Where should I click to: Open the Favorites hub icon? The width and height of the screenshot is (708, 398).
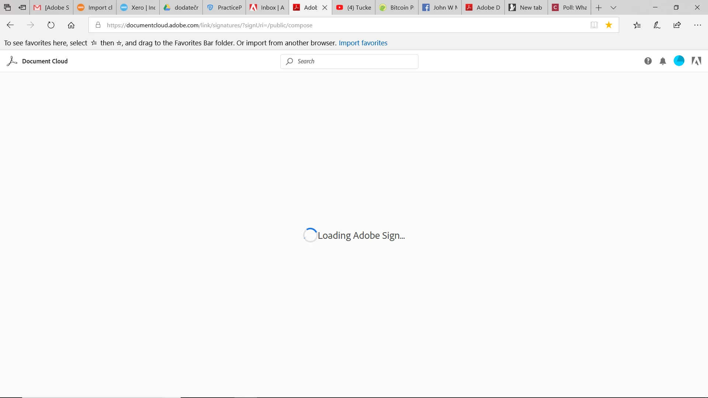(x=637, y=25)
